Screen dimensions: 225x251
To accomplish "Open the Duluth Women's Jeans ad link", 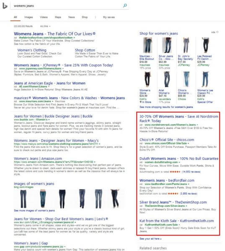I will 179,159.
